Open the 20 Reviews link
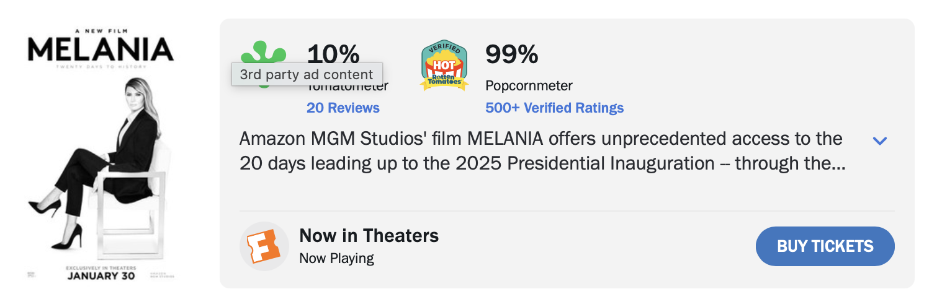Viewport: 942px width, 302px height. tap(343, 108)
